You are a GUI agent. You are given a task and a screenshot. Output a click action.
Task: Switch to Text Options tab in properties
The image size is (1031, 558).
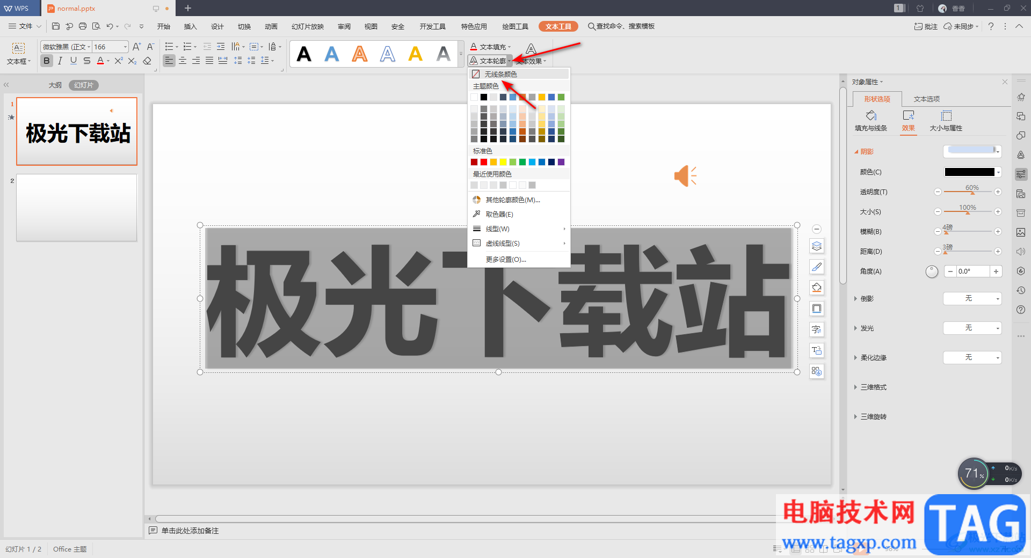[926, 99]
